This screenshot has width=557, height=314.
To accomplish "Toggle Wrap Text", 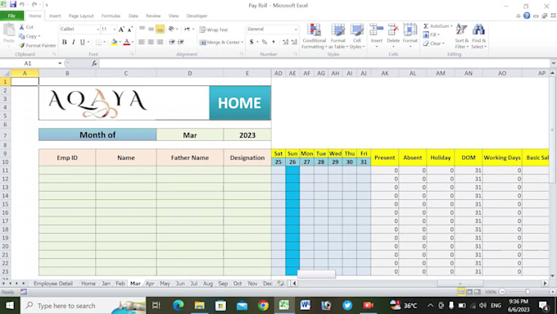I will [x=214, y=30].
